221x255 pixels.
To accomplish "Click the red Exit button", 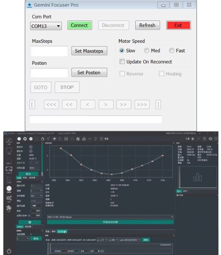I will click(178, 25).
